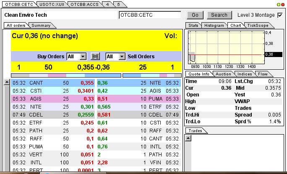The image size is (287, 174).
Task: Click the sell-side depth color bar
Action: click(152, 75)
